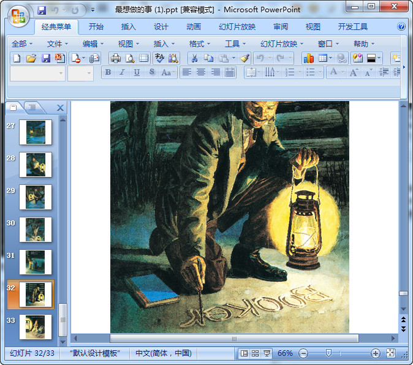Switch pane to Outline tab

32,107
